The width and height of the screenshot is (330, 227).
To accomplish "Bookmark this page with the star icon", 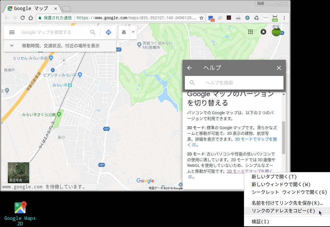I will [x=201, y=18].
